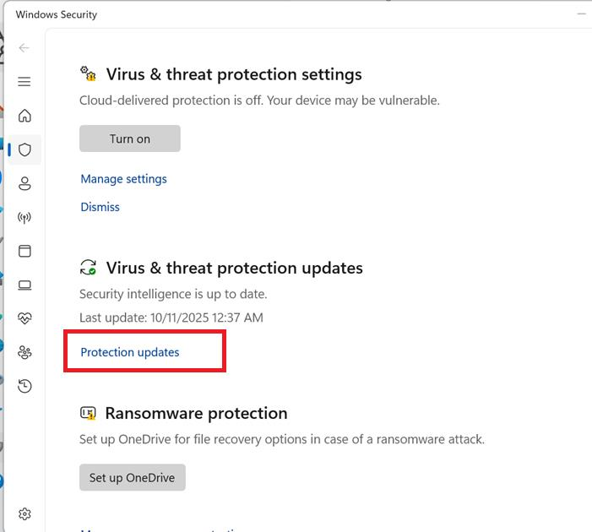The height and width of the screenshot is (532, 592).
Task: Open Device security laptop icon
Action: pyautogui.click(x=24, y=285)
